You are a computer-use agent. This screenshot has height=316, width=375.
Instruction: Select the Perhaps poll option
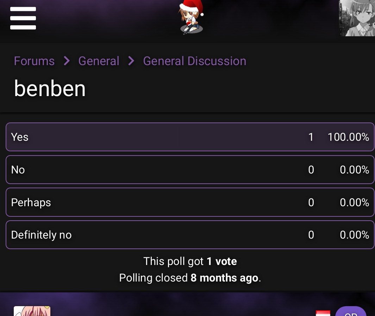(190, 202)
